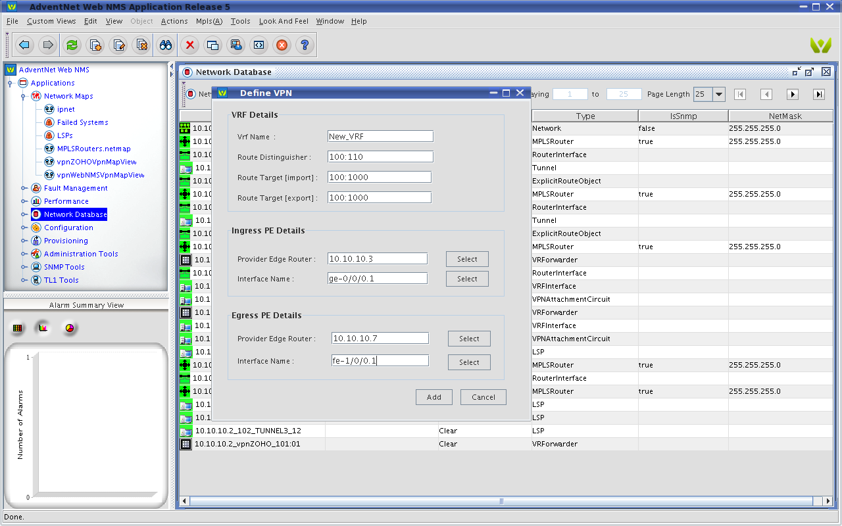Click the red X delete toolbar icon
842x526 pixels.
click(x=190, y=45)
